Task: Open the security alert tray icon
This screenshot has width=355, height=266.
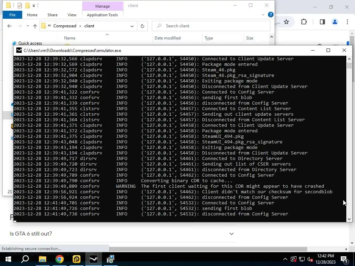Action: [x=294, y=259]
